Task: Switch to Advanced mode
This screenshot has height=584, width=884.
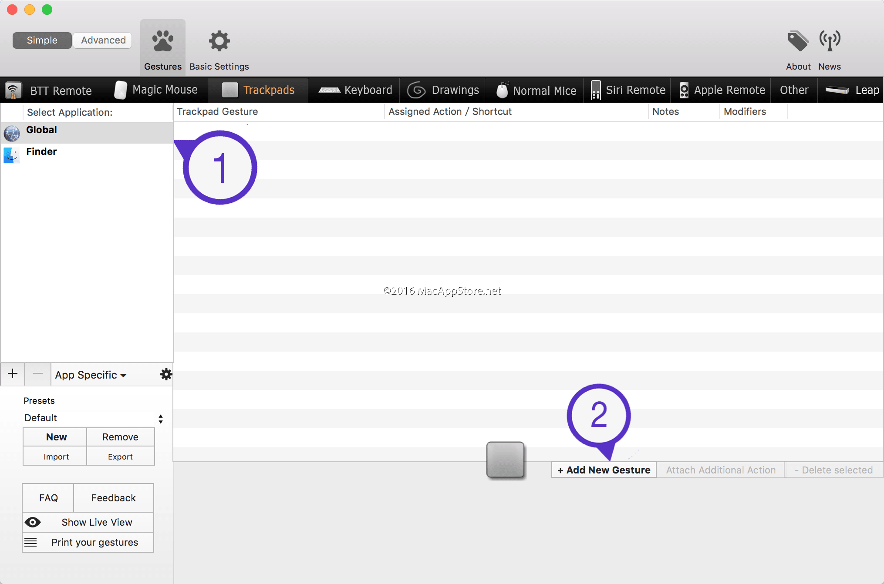Action: coord(102,40)
